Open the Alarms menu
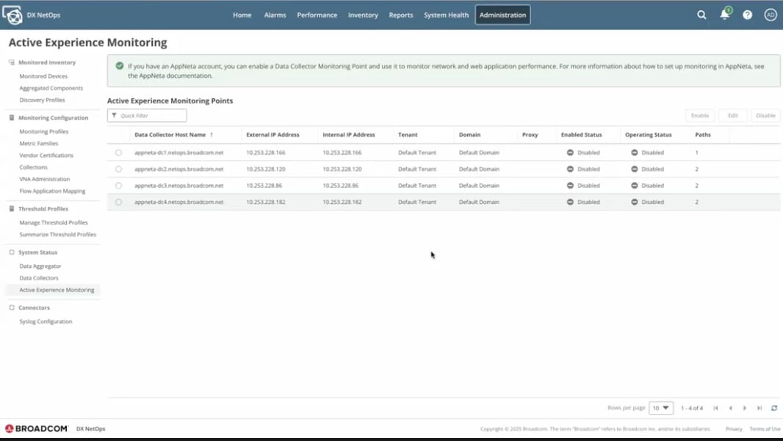783x441 pixels. (275, 15)
